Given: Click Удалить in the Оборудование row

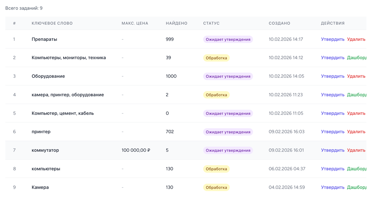Looking at the screenshot, I should (356, 76).
